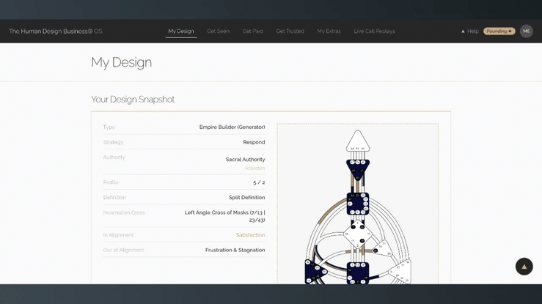Click the throat center square in bodygraph
Screen dimensions: 542x304
click(x=358, y=204)
